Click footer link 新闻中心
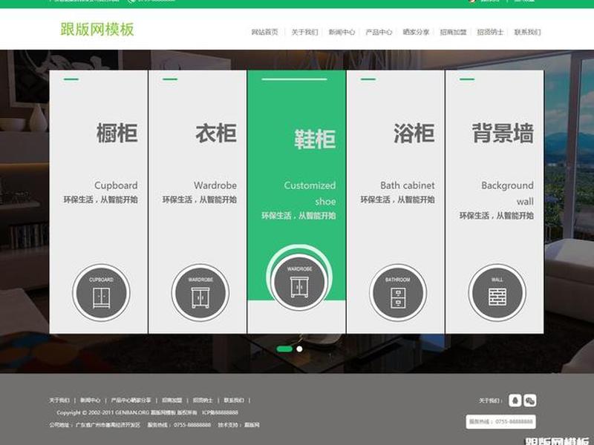Screen dimensions: 594x445 pos(90,400)
